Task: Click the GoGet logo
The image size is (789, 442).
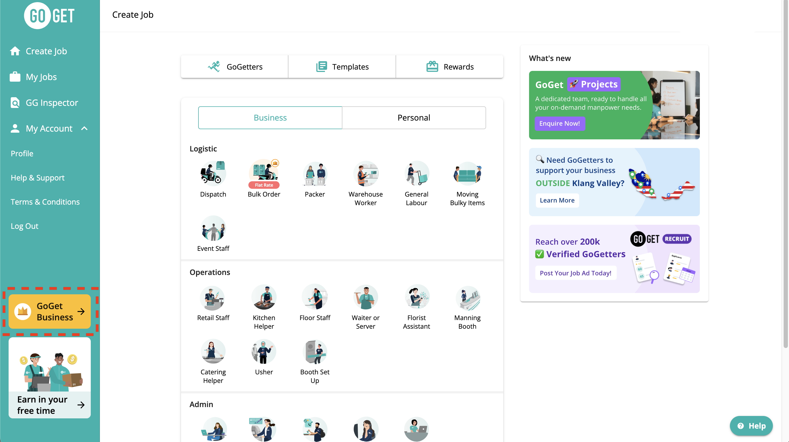Action: coord(50,16)
